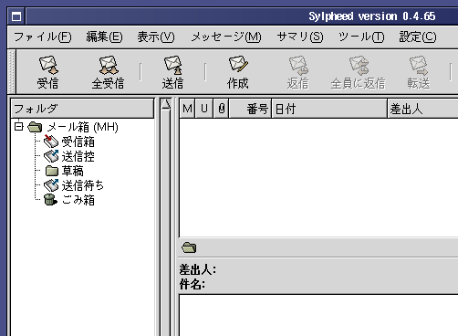The height and width of the screenshot is (336, 458).
Task: Collapse the メール箱 (MH) tree node
Action: [x=19, y=126]
